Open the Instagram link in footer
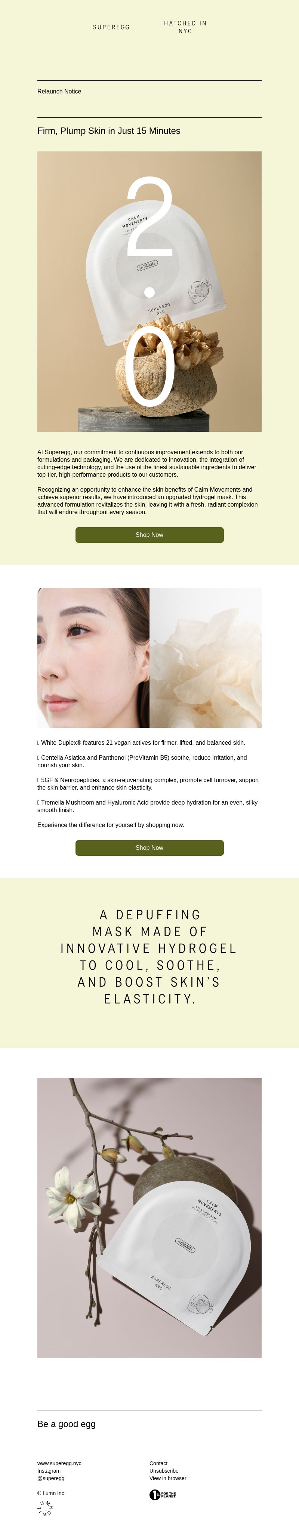The width and height of the screenshot is (299, 1528). 49,1471
